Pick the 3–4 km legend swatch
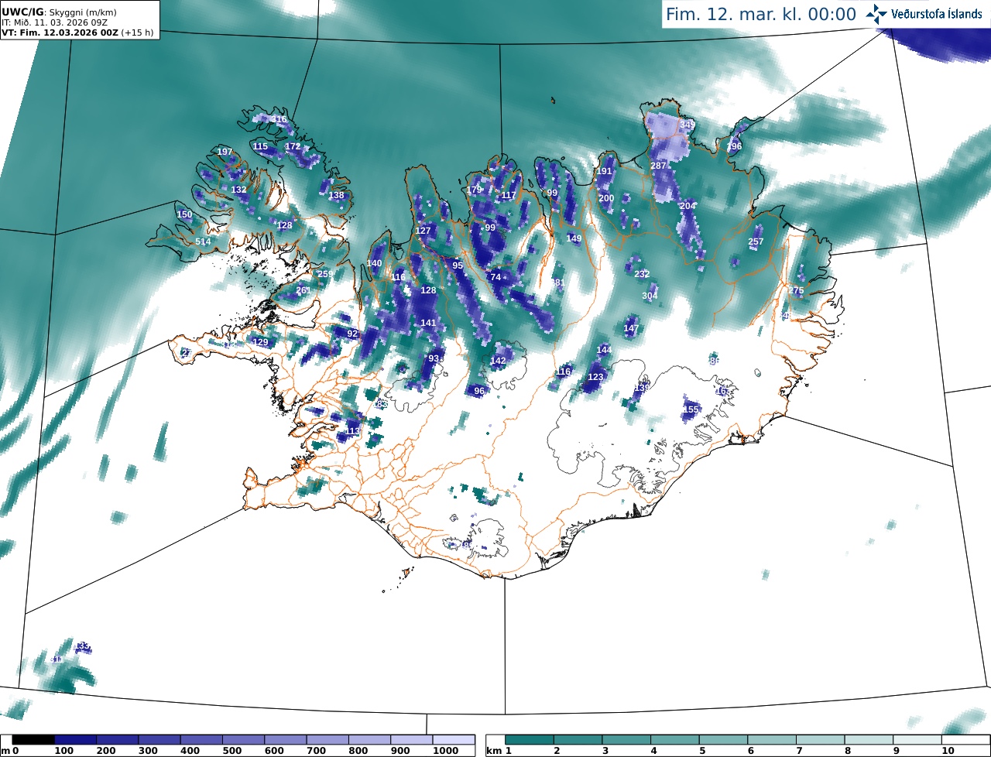This screenshot has width=991, height=757. click(x=627, y=740)
